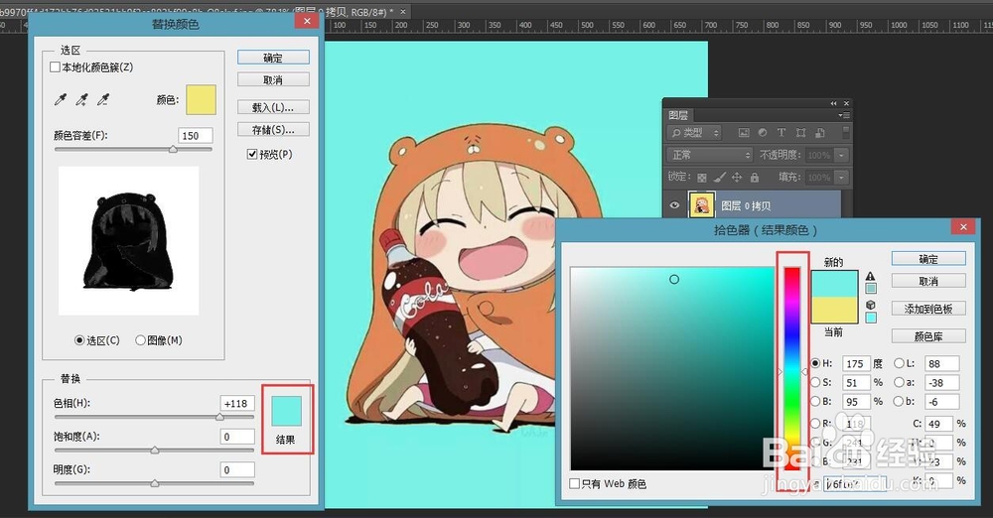Select the L radio button in color picker

pos(899,363)
